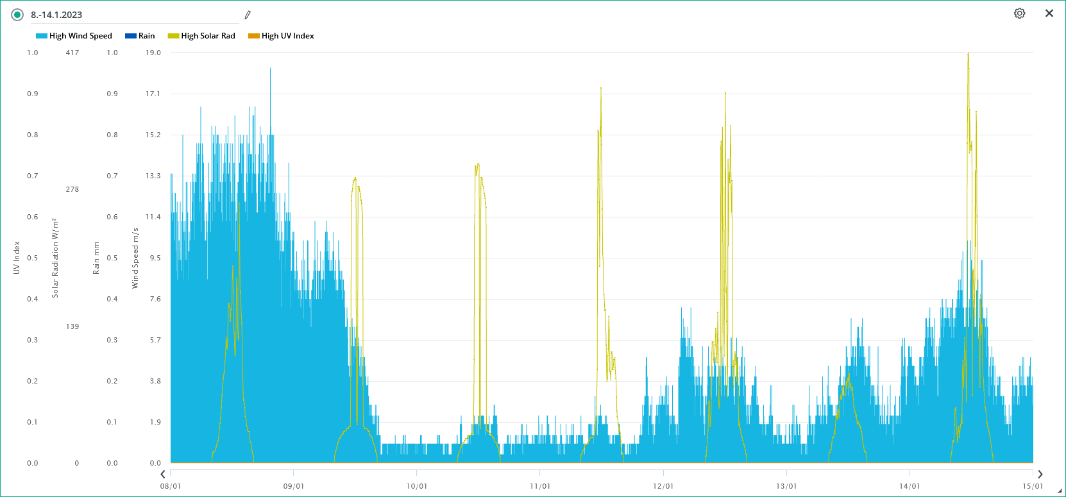Screen dimensions: 1066x497
Task: Click the pencil icon to edit title
Action: [248, 15]
